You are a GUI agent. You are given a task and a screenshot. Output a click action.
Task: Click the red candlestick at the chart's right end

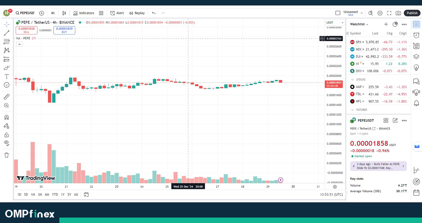[x=280, y=81]
